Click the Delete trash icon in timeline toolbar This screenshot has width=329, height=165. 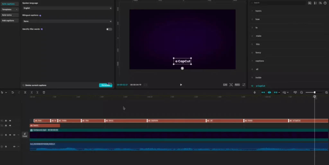(44, 92)
